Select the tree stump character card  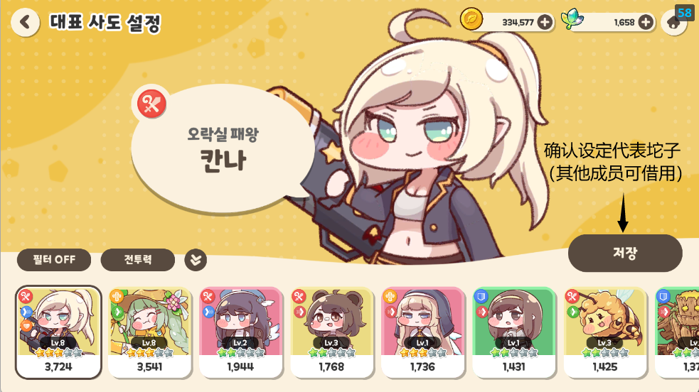(677, 332)
